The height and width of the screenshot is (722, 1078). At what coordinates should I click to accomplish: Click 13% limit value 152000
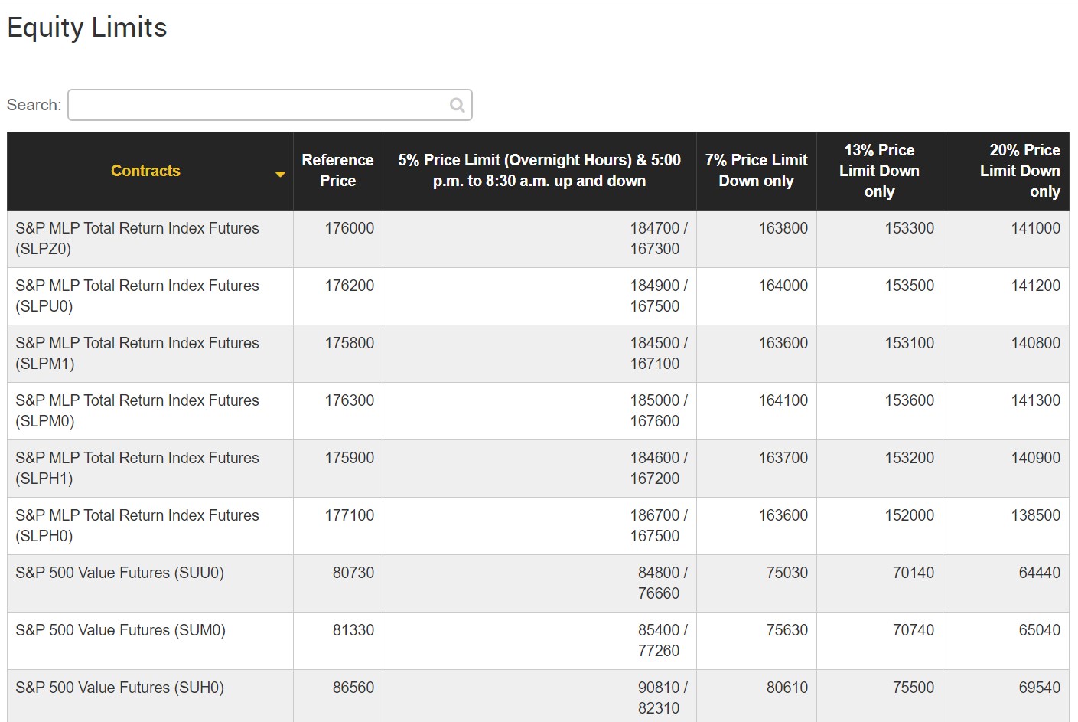click(x=910, y=515)
